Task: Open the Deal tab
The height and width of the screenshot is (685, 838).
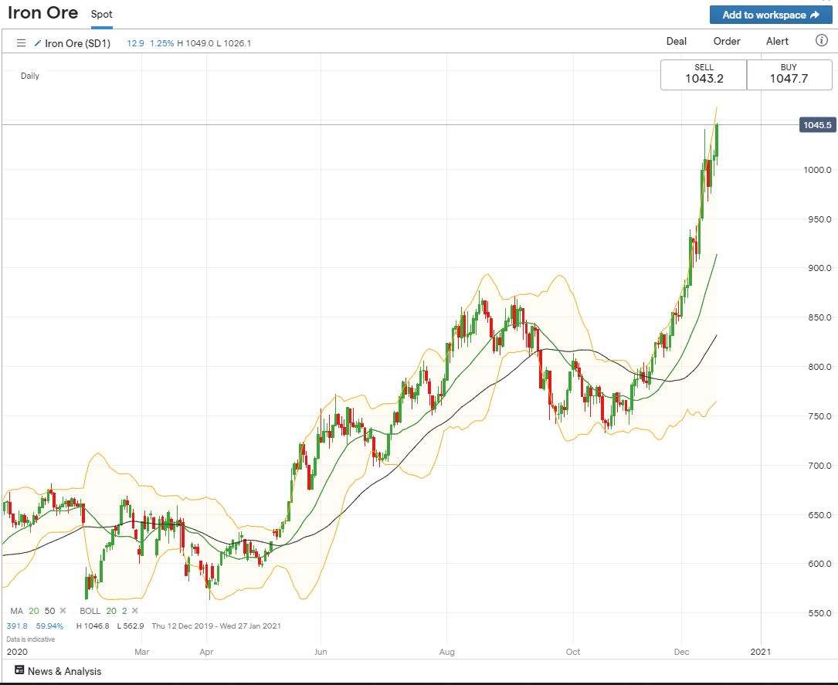Action: tap(676, 41)
